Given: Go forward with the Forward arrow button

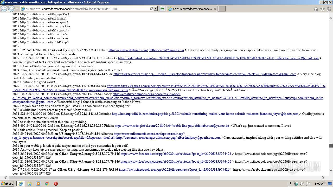Looking at the screenshot, I should pyautogui.click(x=11, y=9).
